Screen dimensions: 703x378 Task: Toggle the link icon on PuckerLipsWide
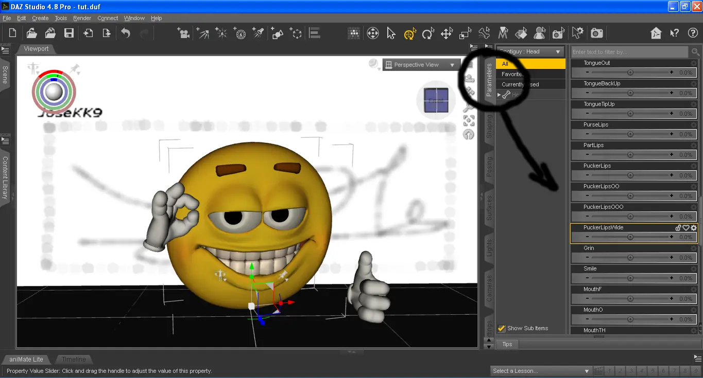coord(678,227)
